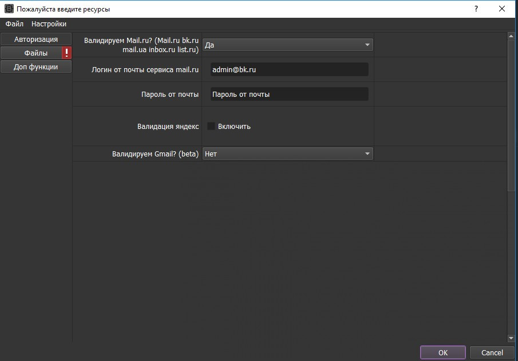Viewport: 518px width, 361px height.
Task: Open the Файл menu
Action: click(14, 24)
